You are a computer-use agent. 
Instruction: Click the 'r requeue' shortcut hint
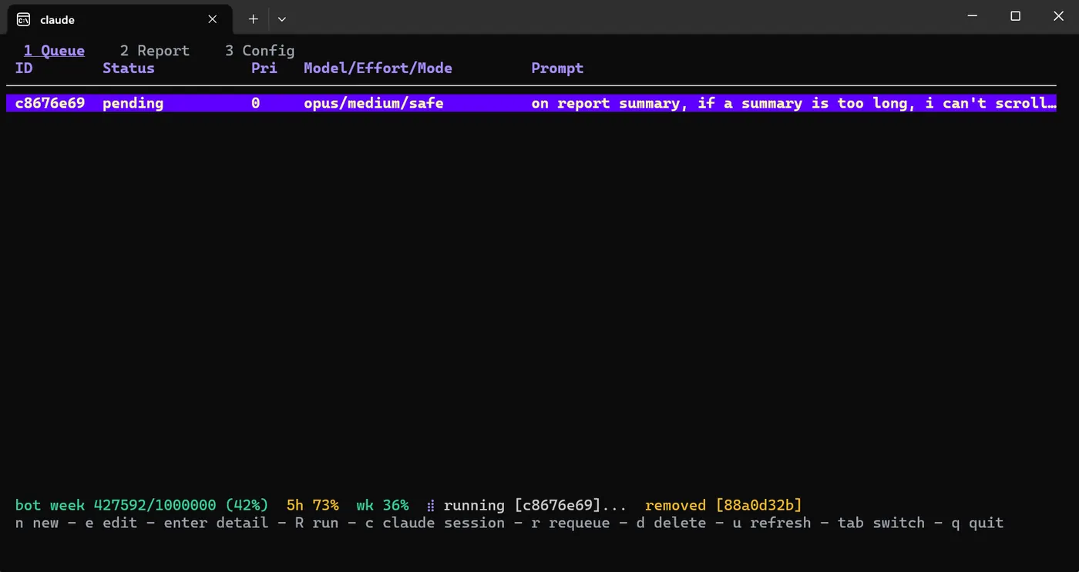(570, 523)
